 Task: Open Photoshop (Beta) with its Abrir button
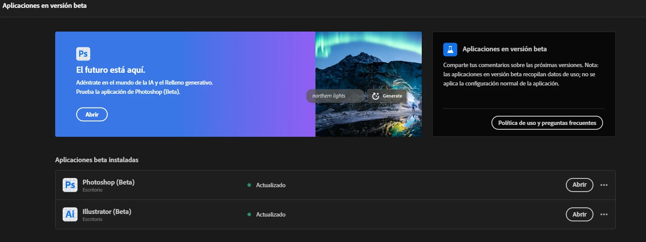point(579,185)
